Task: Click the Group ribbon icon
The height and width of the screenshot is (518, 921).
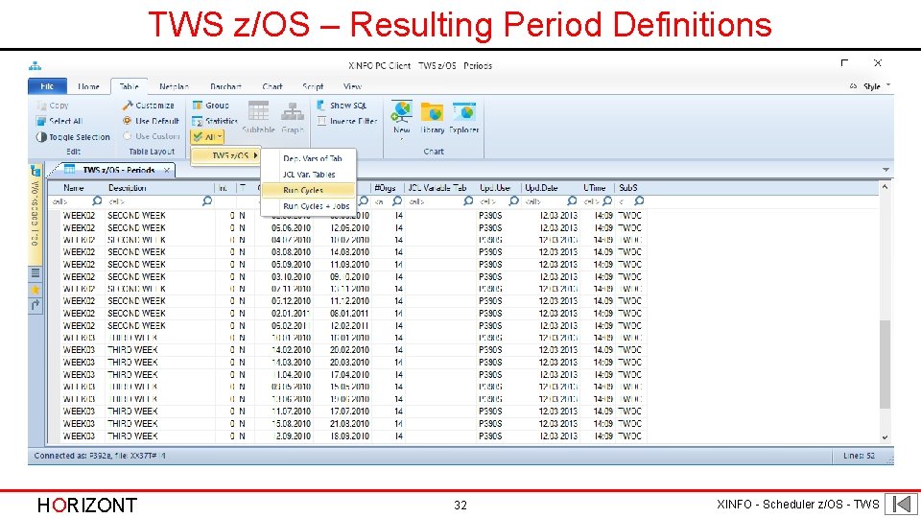Action: pyautogui.click(x=198, y=106)
